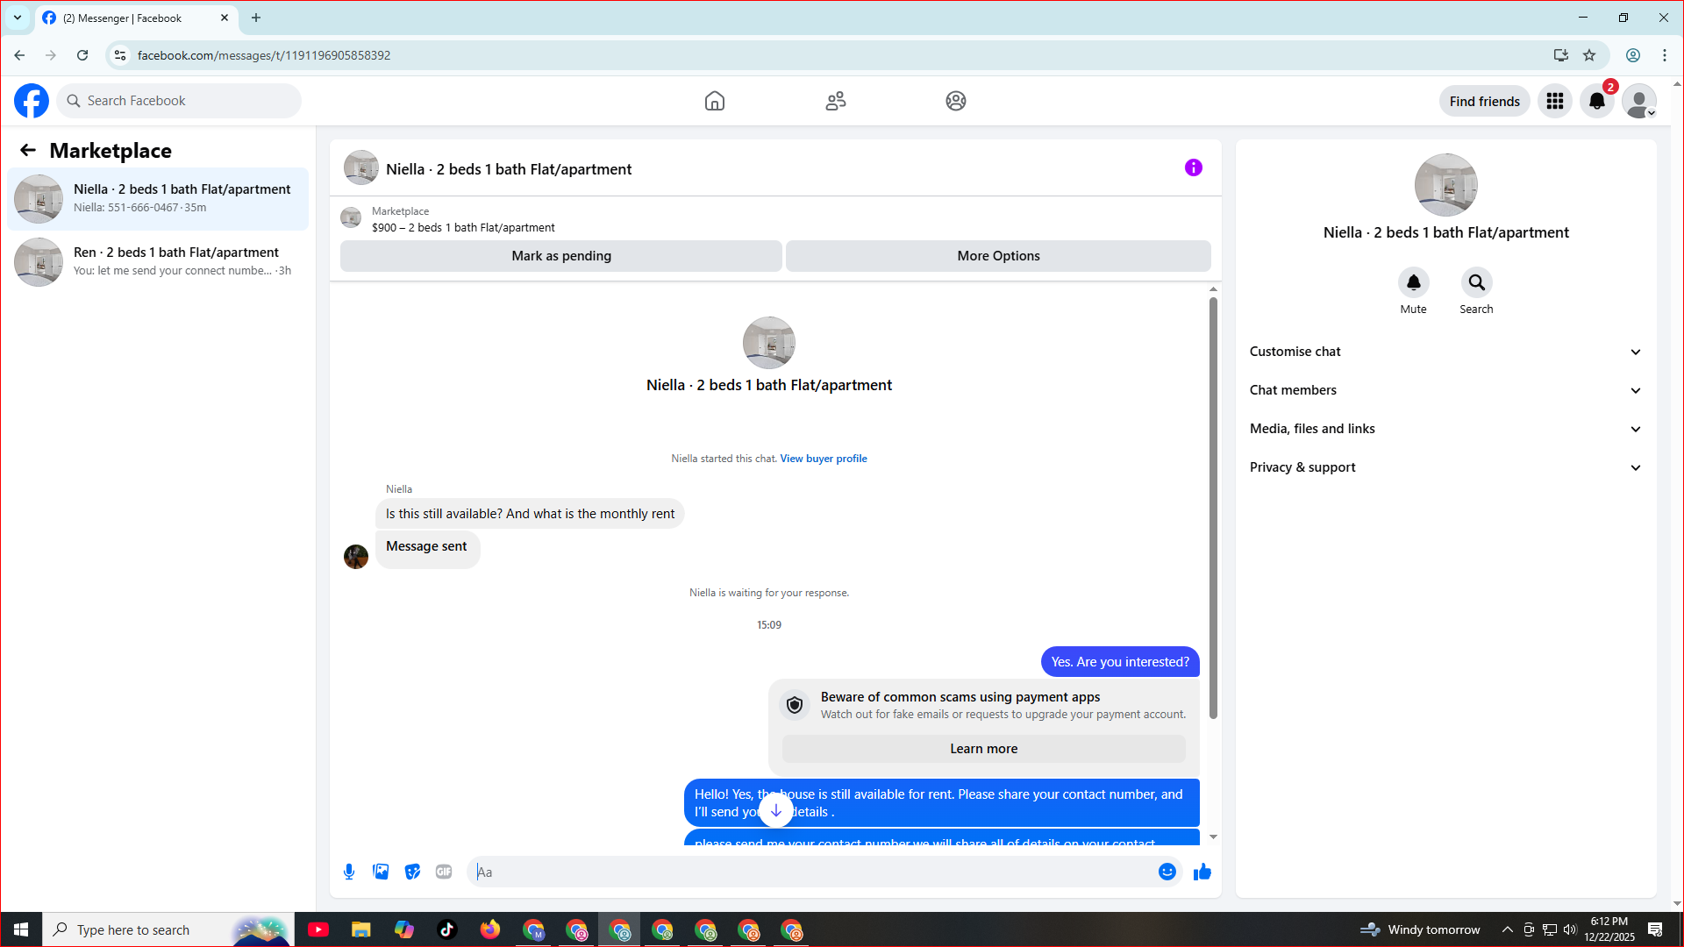
Task: Open the sticker picker icon
Action: (412, 872)
